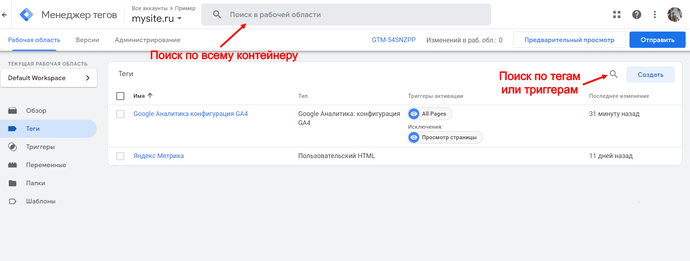Click the Триггеры sidebar icon

click(x=13, y=147)
